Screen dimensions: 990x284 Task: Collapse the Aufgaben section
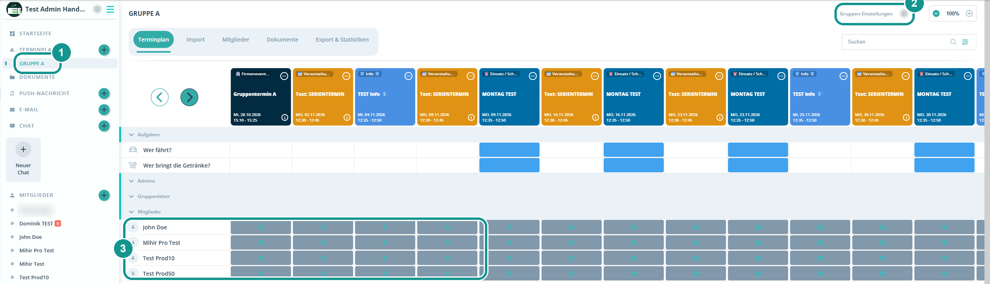[131, 135]
